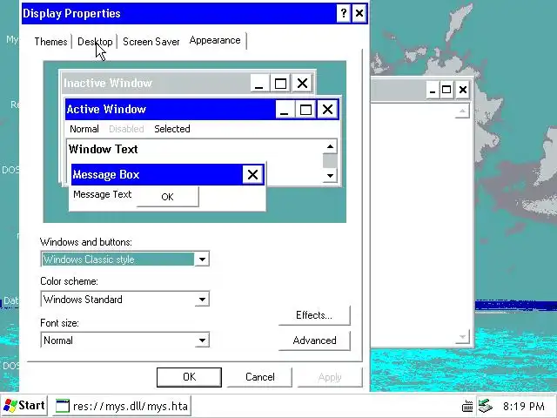Click the Inactive Window preview title bar
This screenshot has width=557, height=418.
point(157,84)
